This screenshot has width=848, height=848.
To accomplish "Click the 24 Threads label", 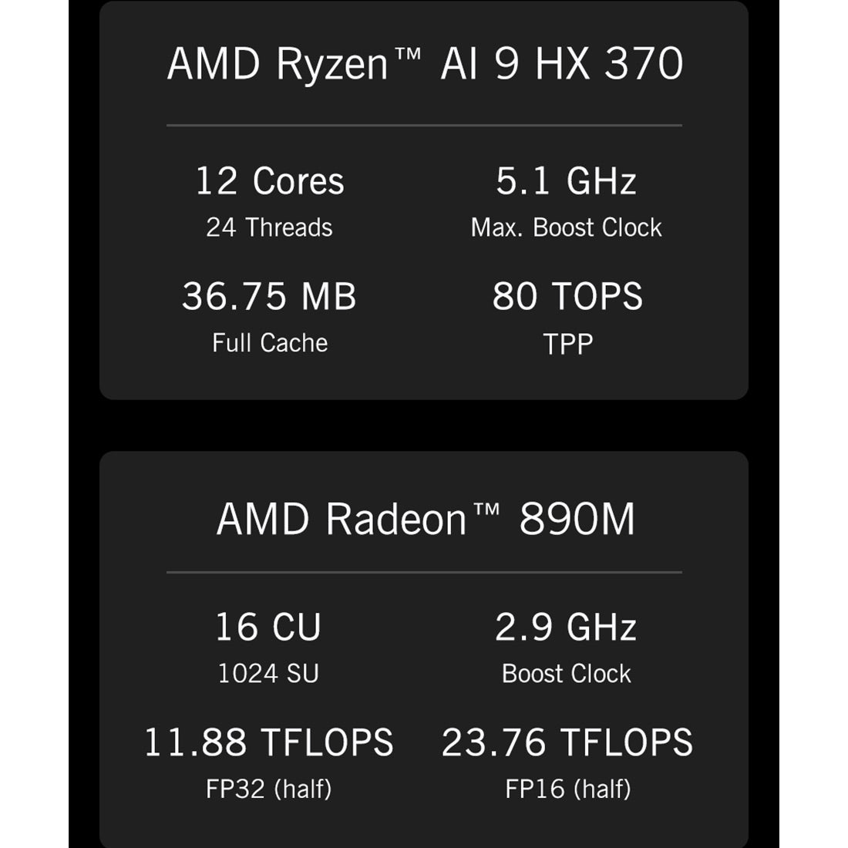I will coord(269,227).
